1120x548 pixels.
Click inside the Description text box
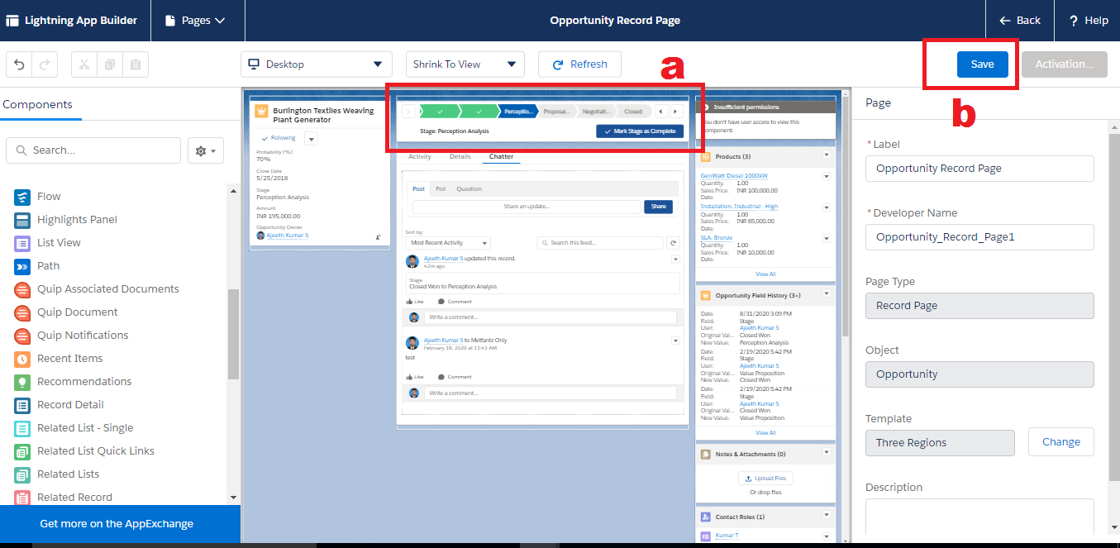click(979, 517)
